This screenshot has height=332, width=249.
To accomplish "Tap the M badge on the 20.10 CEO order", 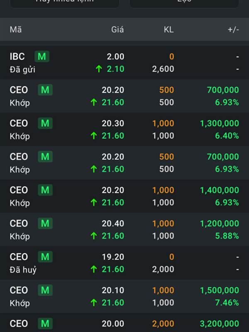I will (x=45, y=290).
